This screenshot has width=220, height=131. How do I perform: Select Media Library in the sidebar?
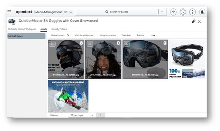point(27,36)
